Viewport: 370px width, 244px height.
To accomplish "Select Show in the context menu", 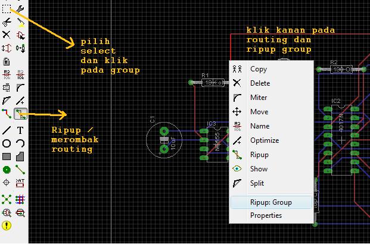I will tap(259, 169).
